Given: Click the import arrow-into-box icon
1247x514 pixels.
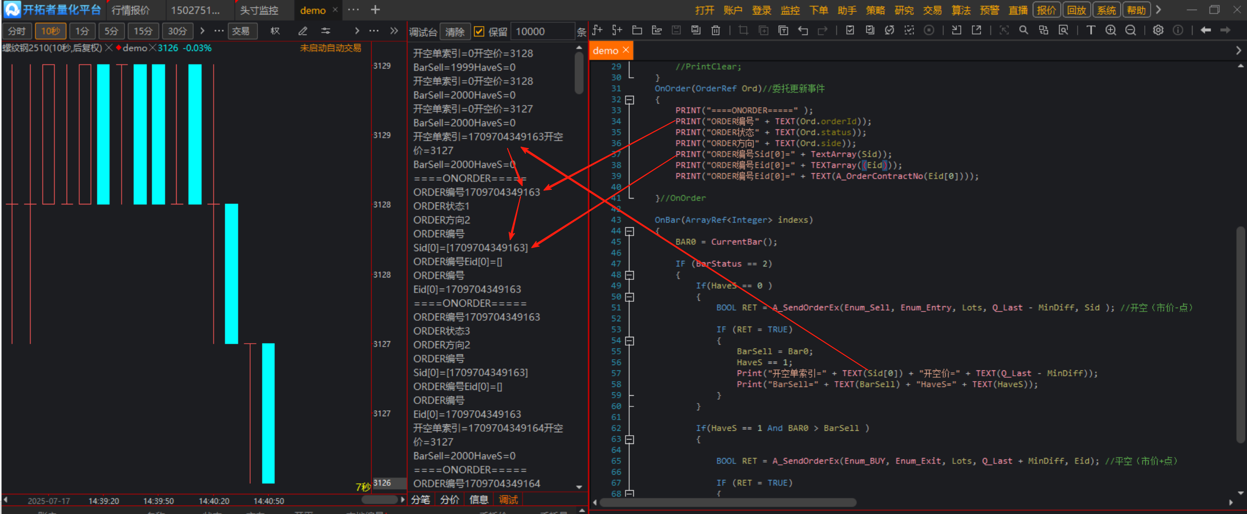Looking at the screenshot, I should 956,30.
